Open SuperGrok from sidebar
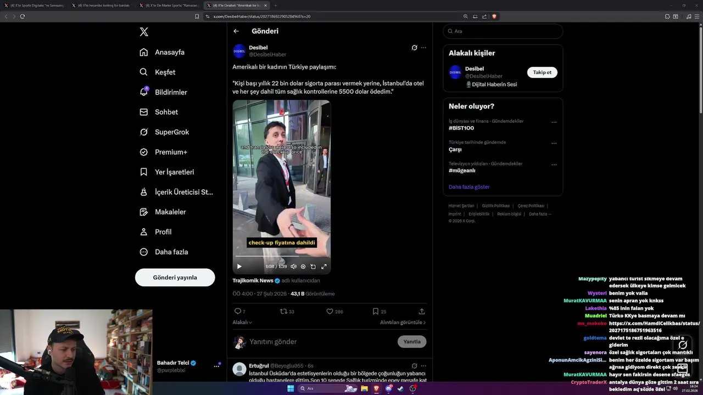The height and width of the screenshot is (395, 703). (x=164, y=132)
